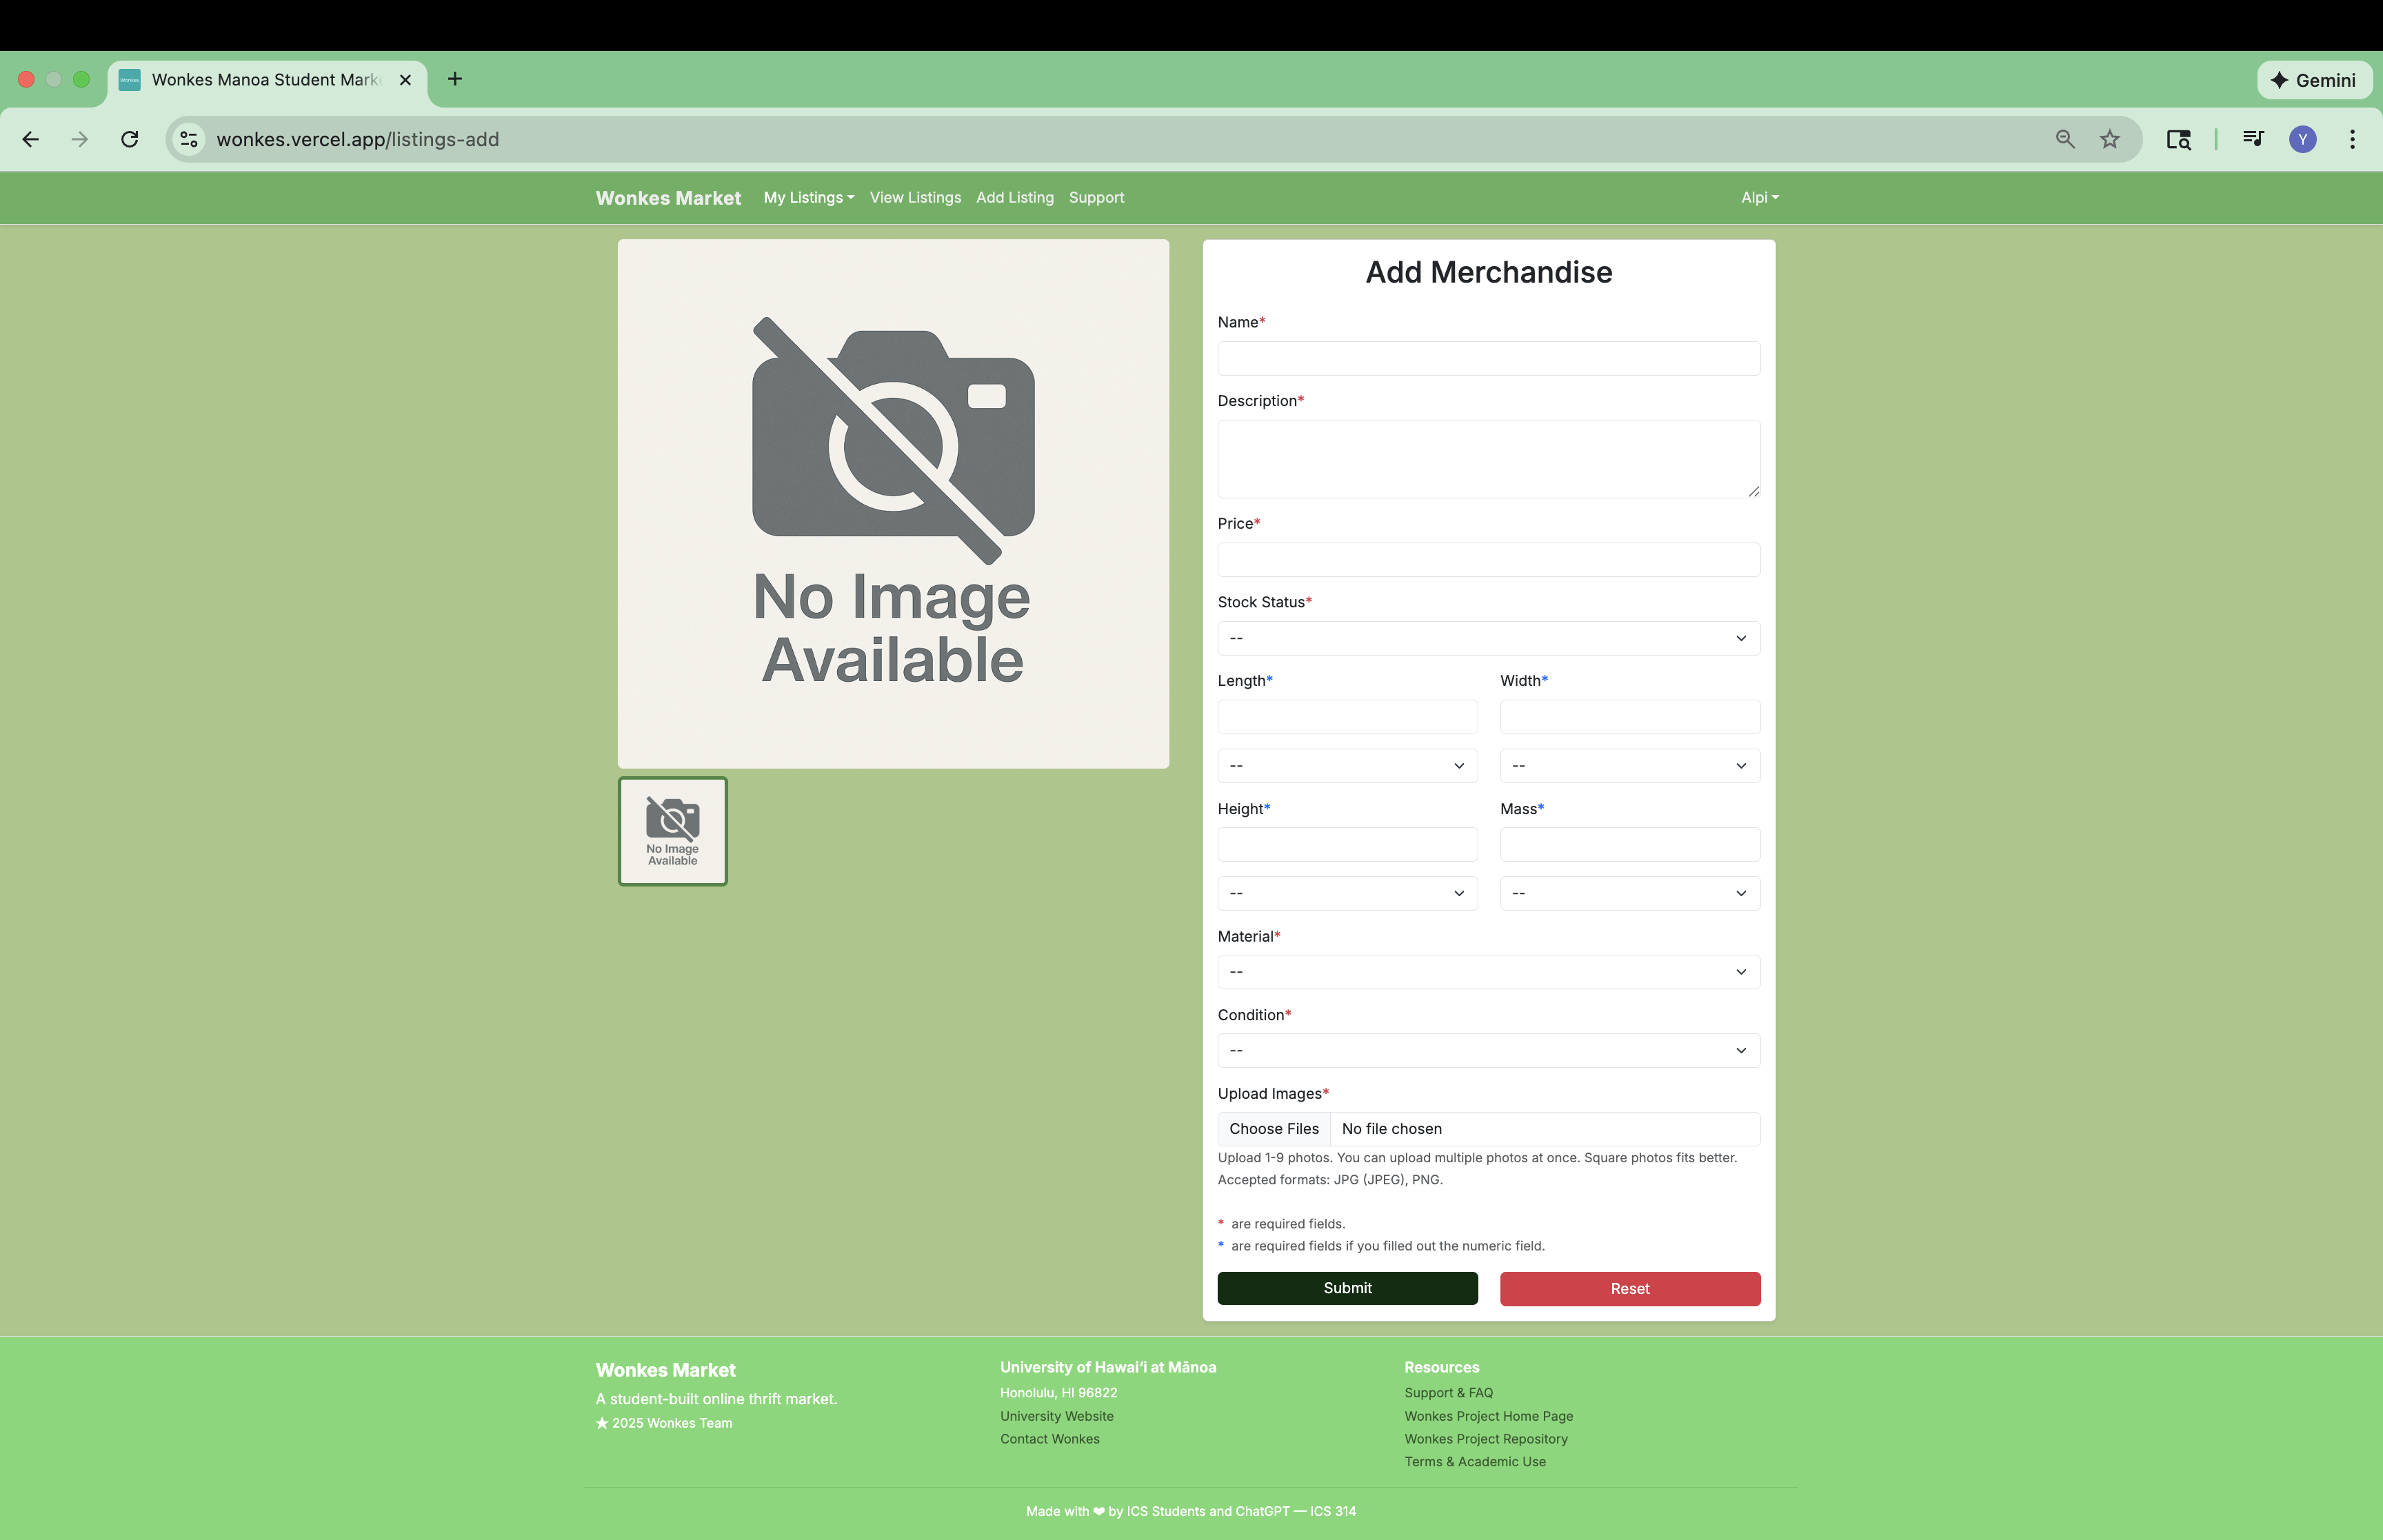Click the back navigation arrow
The width and height of the screenshot is (2383, 1540).
pos(31,139)
